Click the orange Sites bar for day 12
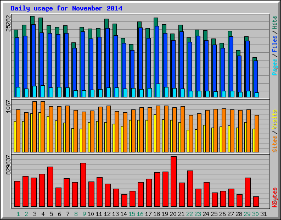Viewport: 281px width, 220px height. [109, 129]
